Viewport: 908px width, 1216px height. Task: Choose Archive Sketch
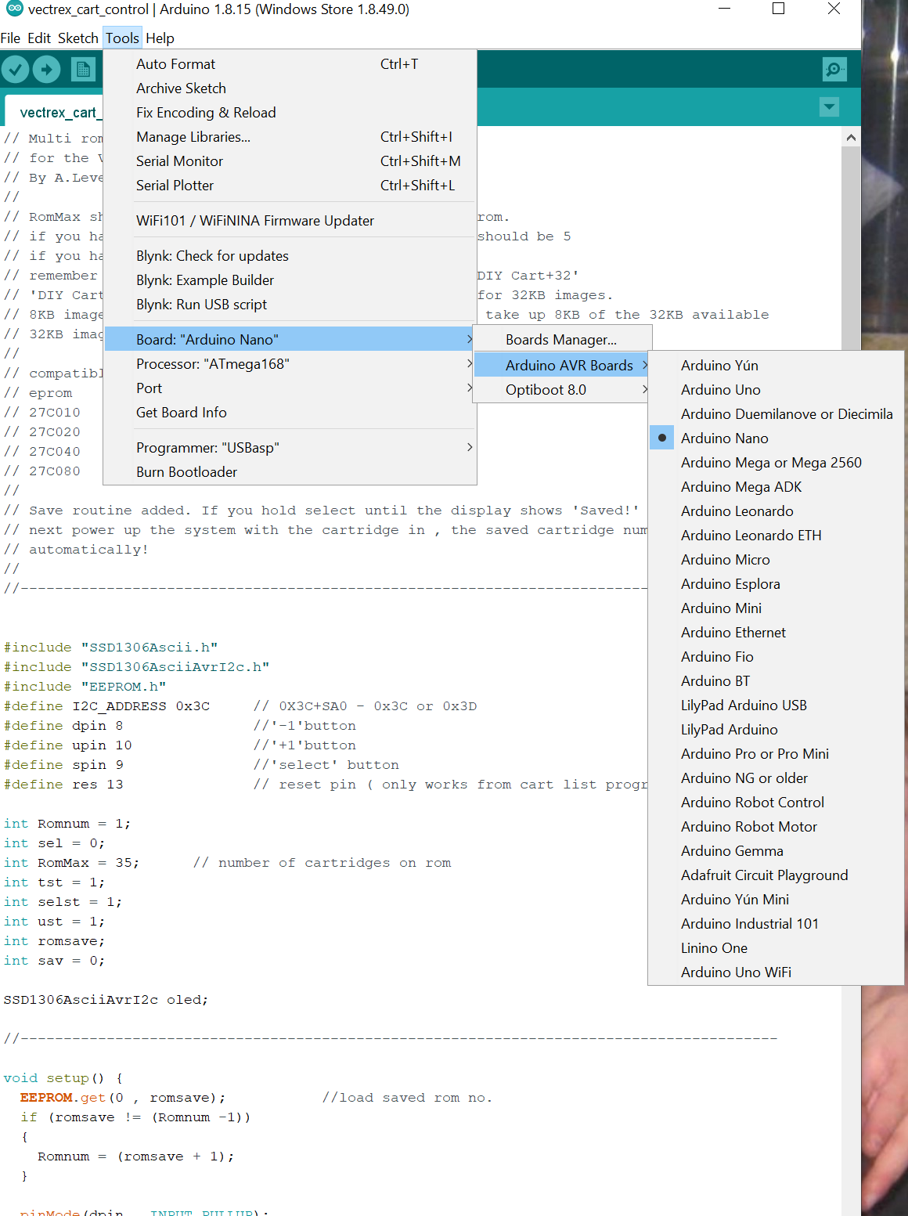[x=290, y=88]
